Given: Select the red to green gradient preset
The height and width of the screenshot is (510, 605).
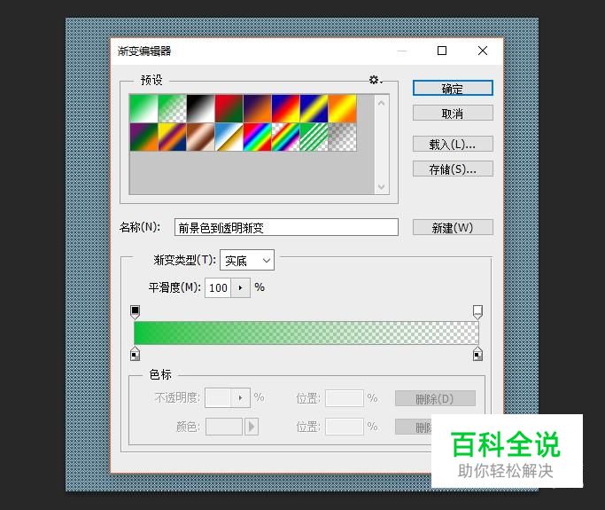Looking at the screenshot, I should coord(229,108).
